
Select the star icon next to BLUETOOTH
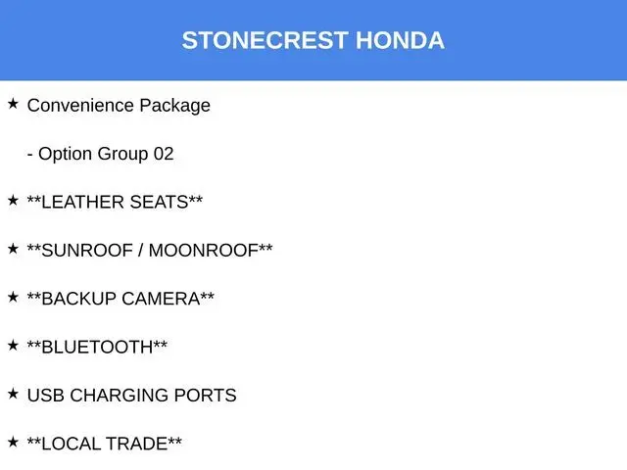13,346
